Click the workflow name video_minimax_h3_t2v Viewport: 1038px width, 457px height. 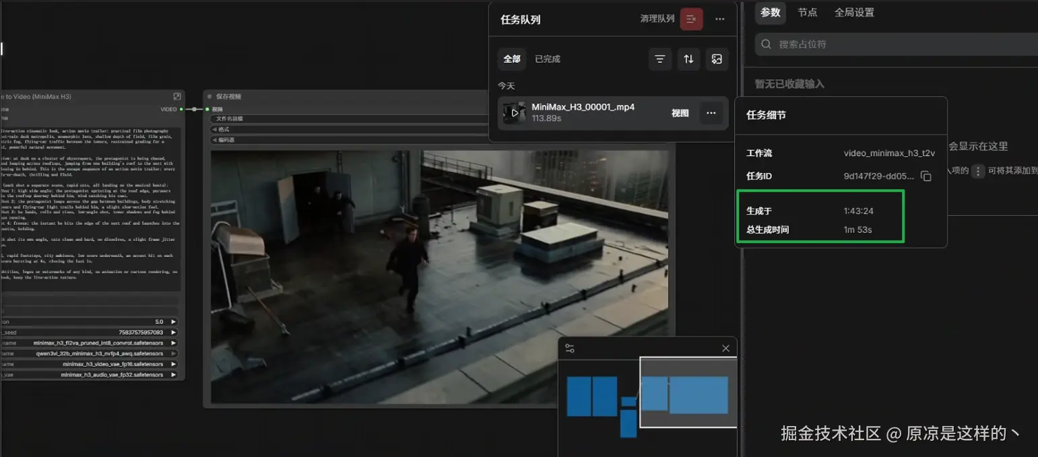click(889, 153)
